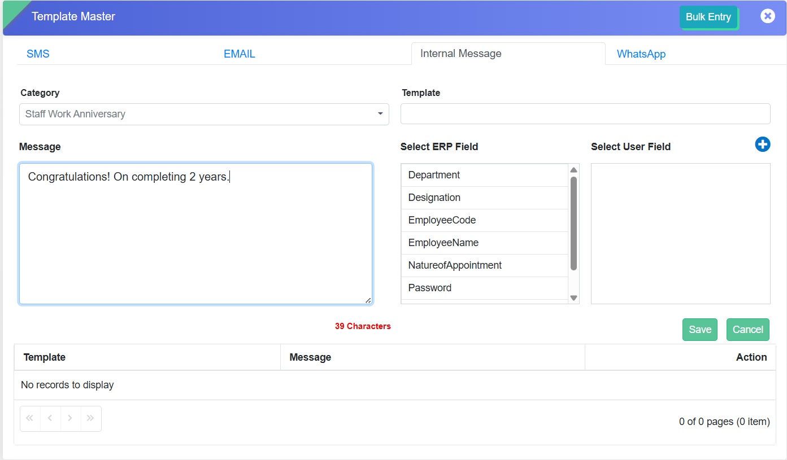Click the Bulk Entry button
This screenshot has width=787, height=460.
coord(708,17)
